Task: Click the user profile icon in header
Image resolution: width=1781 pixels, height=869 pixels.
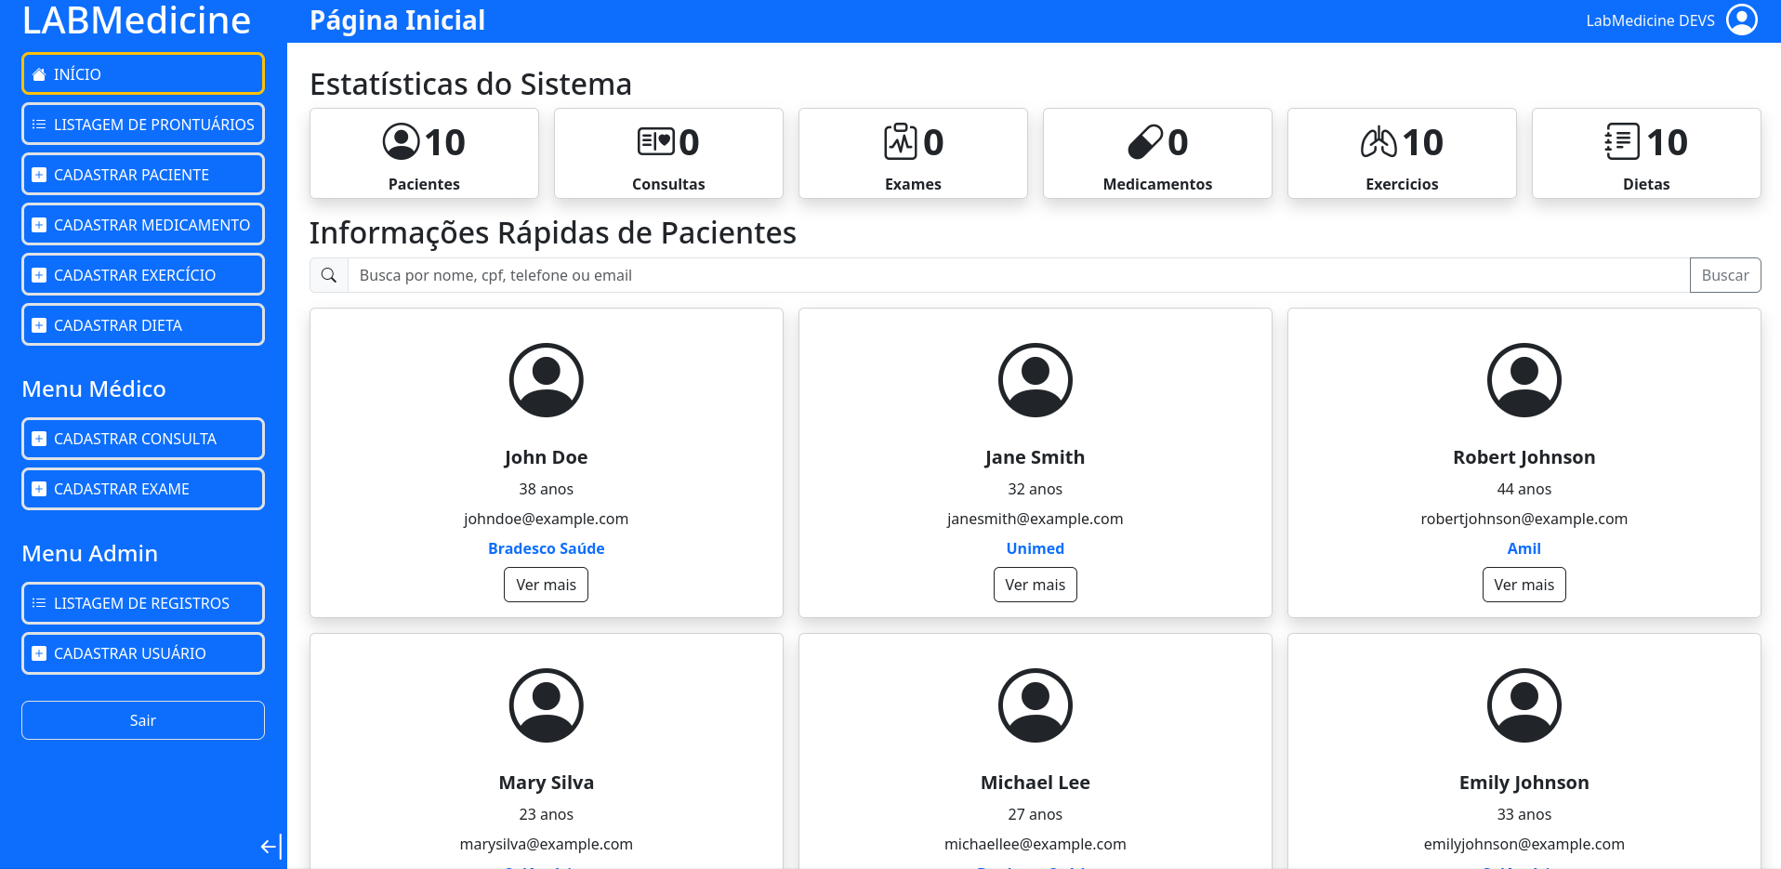Action: click(x=1742, y=20)
